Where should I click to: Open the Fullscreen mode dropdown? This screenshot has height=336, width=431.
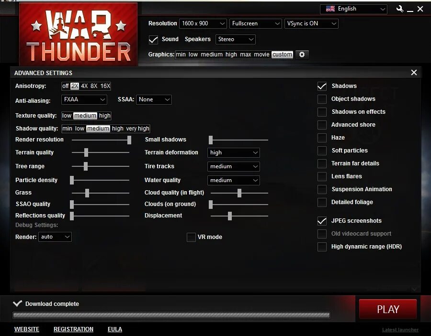pyautogui.click(x=255, y=23)
